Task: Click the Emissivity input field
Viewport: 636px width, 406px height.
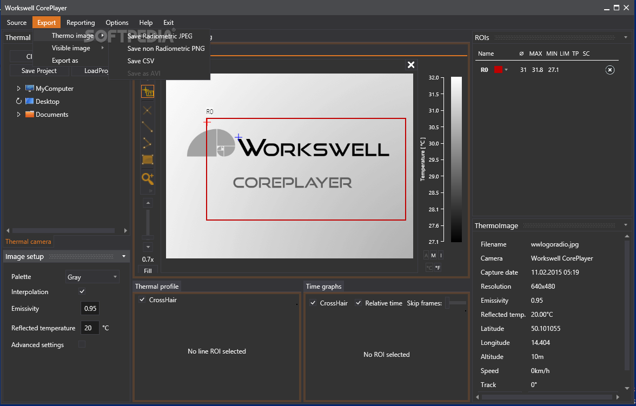Action: point(90,308)
